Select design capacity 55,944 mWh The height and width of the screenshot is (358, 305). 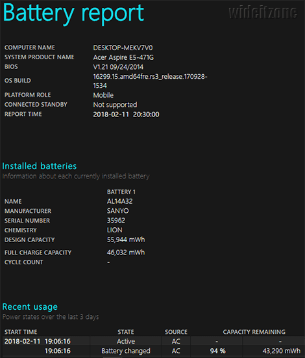coord(126,240)
